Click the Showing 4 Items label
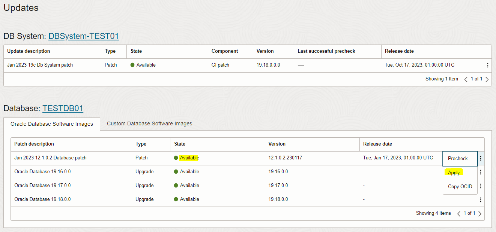496x232 pixels. coord(433,213)
